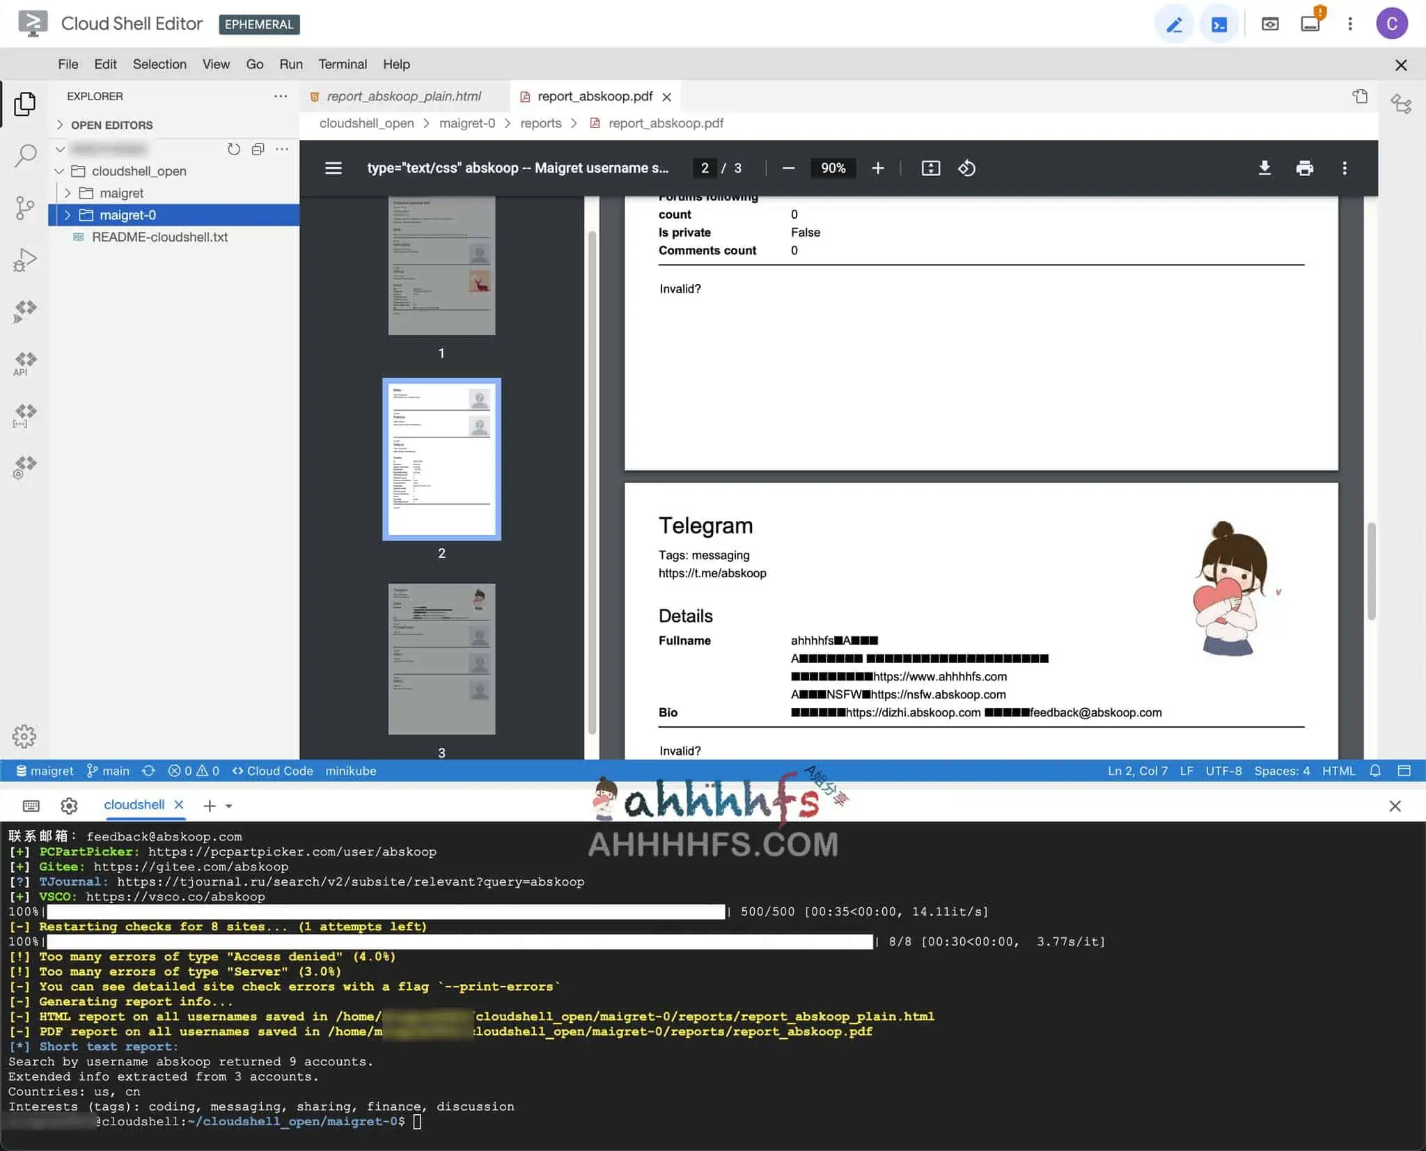Toggle the PDF sidebar hamburger menu
The image size is (1426, 1151).
tap(333, 168)
